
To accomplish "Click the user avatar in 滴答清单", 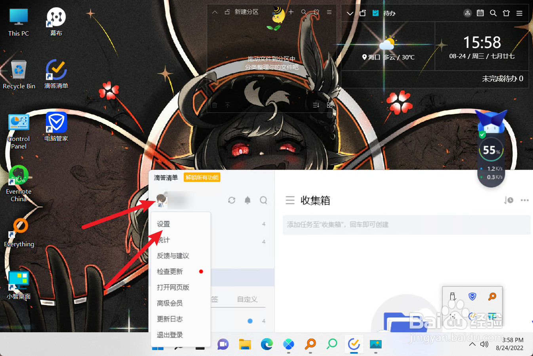I will pyautogui.click(x=161, y=200).
